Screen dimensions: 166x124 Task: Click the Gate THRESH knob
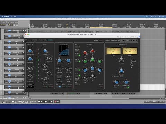[45, 51]
